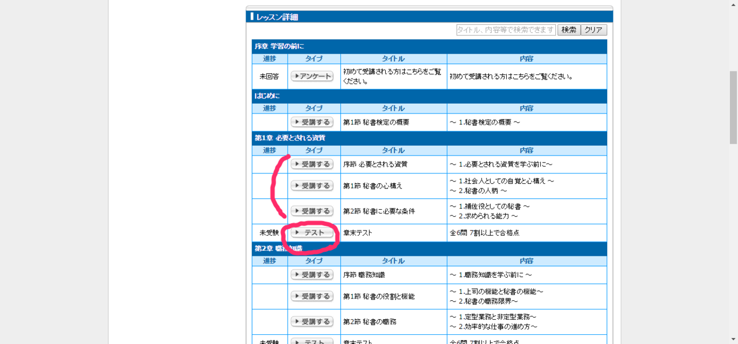
Task: Click the レッスン詳細 panel header
Action: pos(429,17)
